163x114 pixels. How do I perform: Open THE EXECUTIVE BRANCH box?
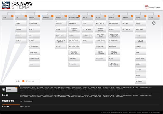[61, 41]
